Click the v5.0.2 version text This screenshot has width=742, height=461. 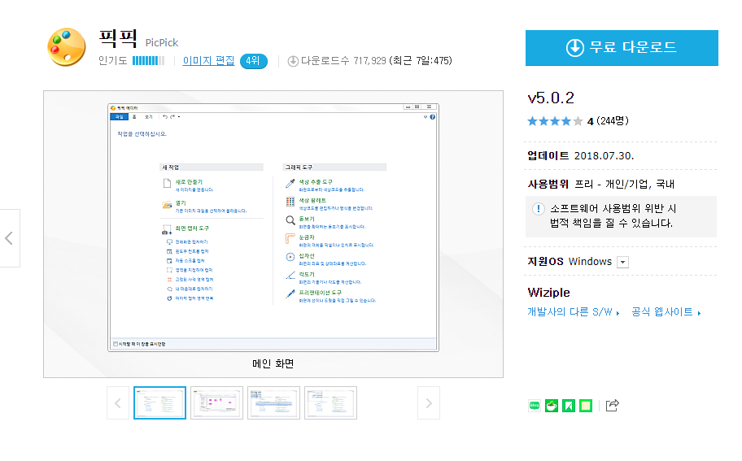click(551, 98)
